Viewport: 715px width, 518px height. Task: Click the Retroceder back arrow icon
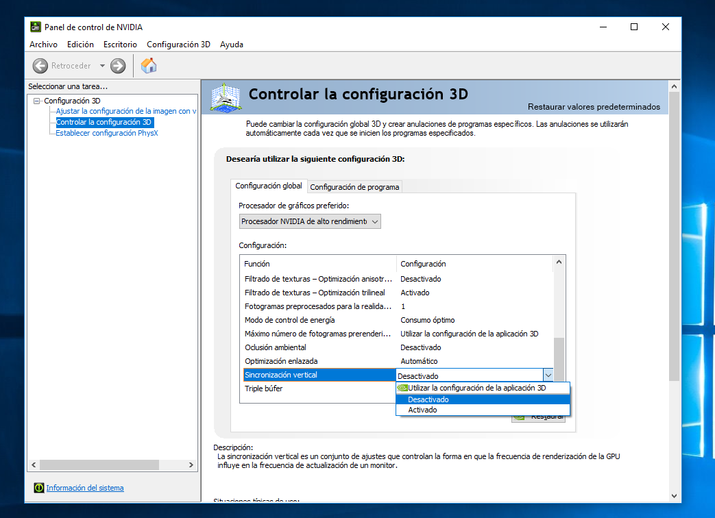tap(40, 66)
